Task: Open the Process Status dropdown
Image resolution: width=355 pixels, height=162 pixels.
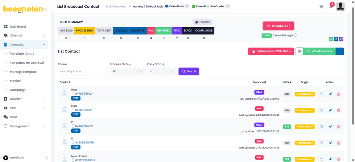Action: (127, 71)
